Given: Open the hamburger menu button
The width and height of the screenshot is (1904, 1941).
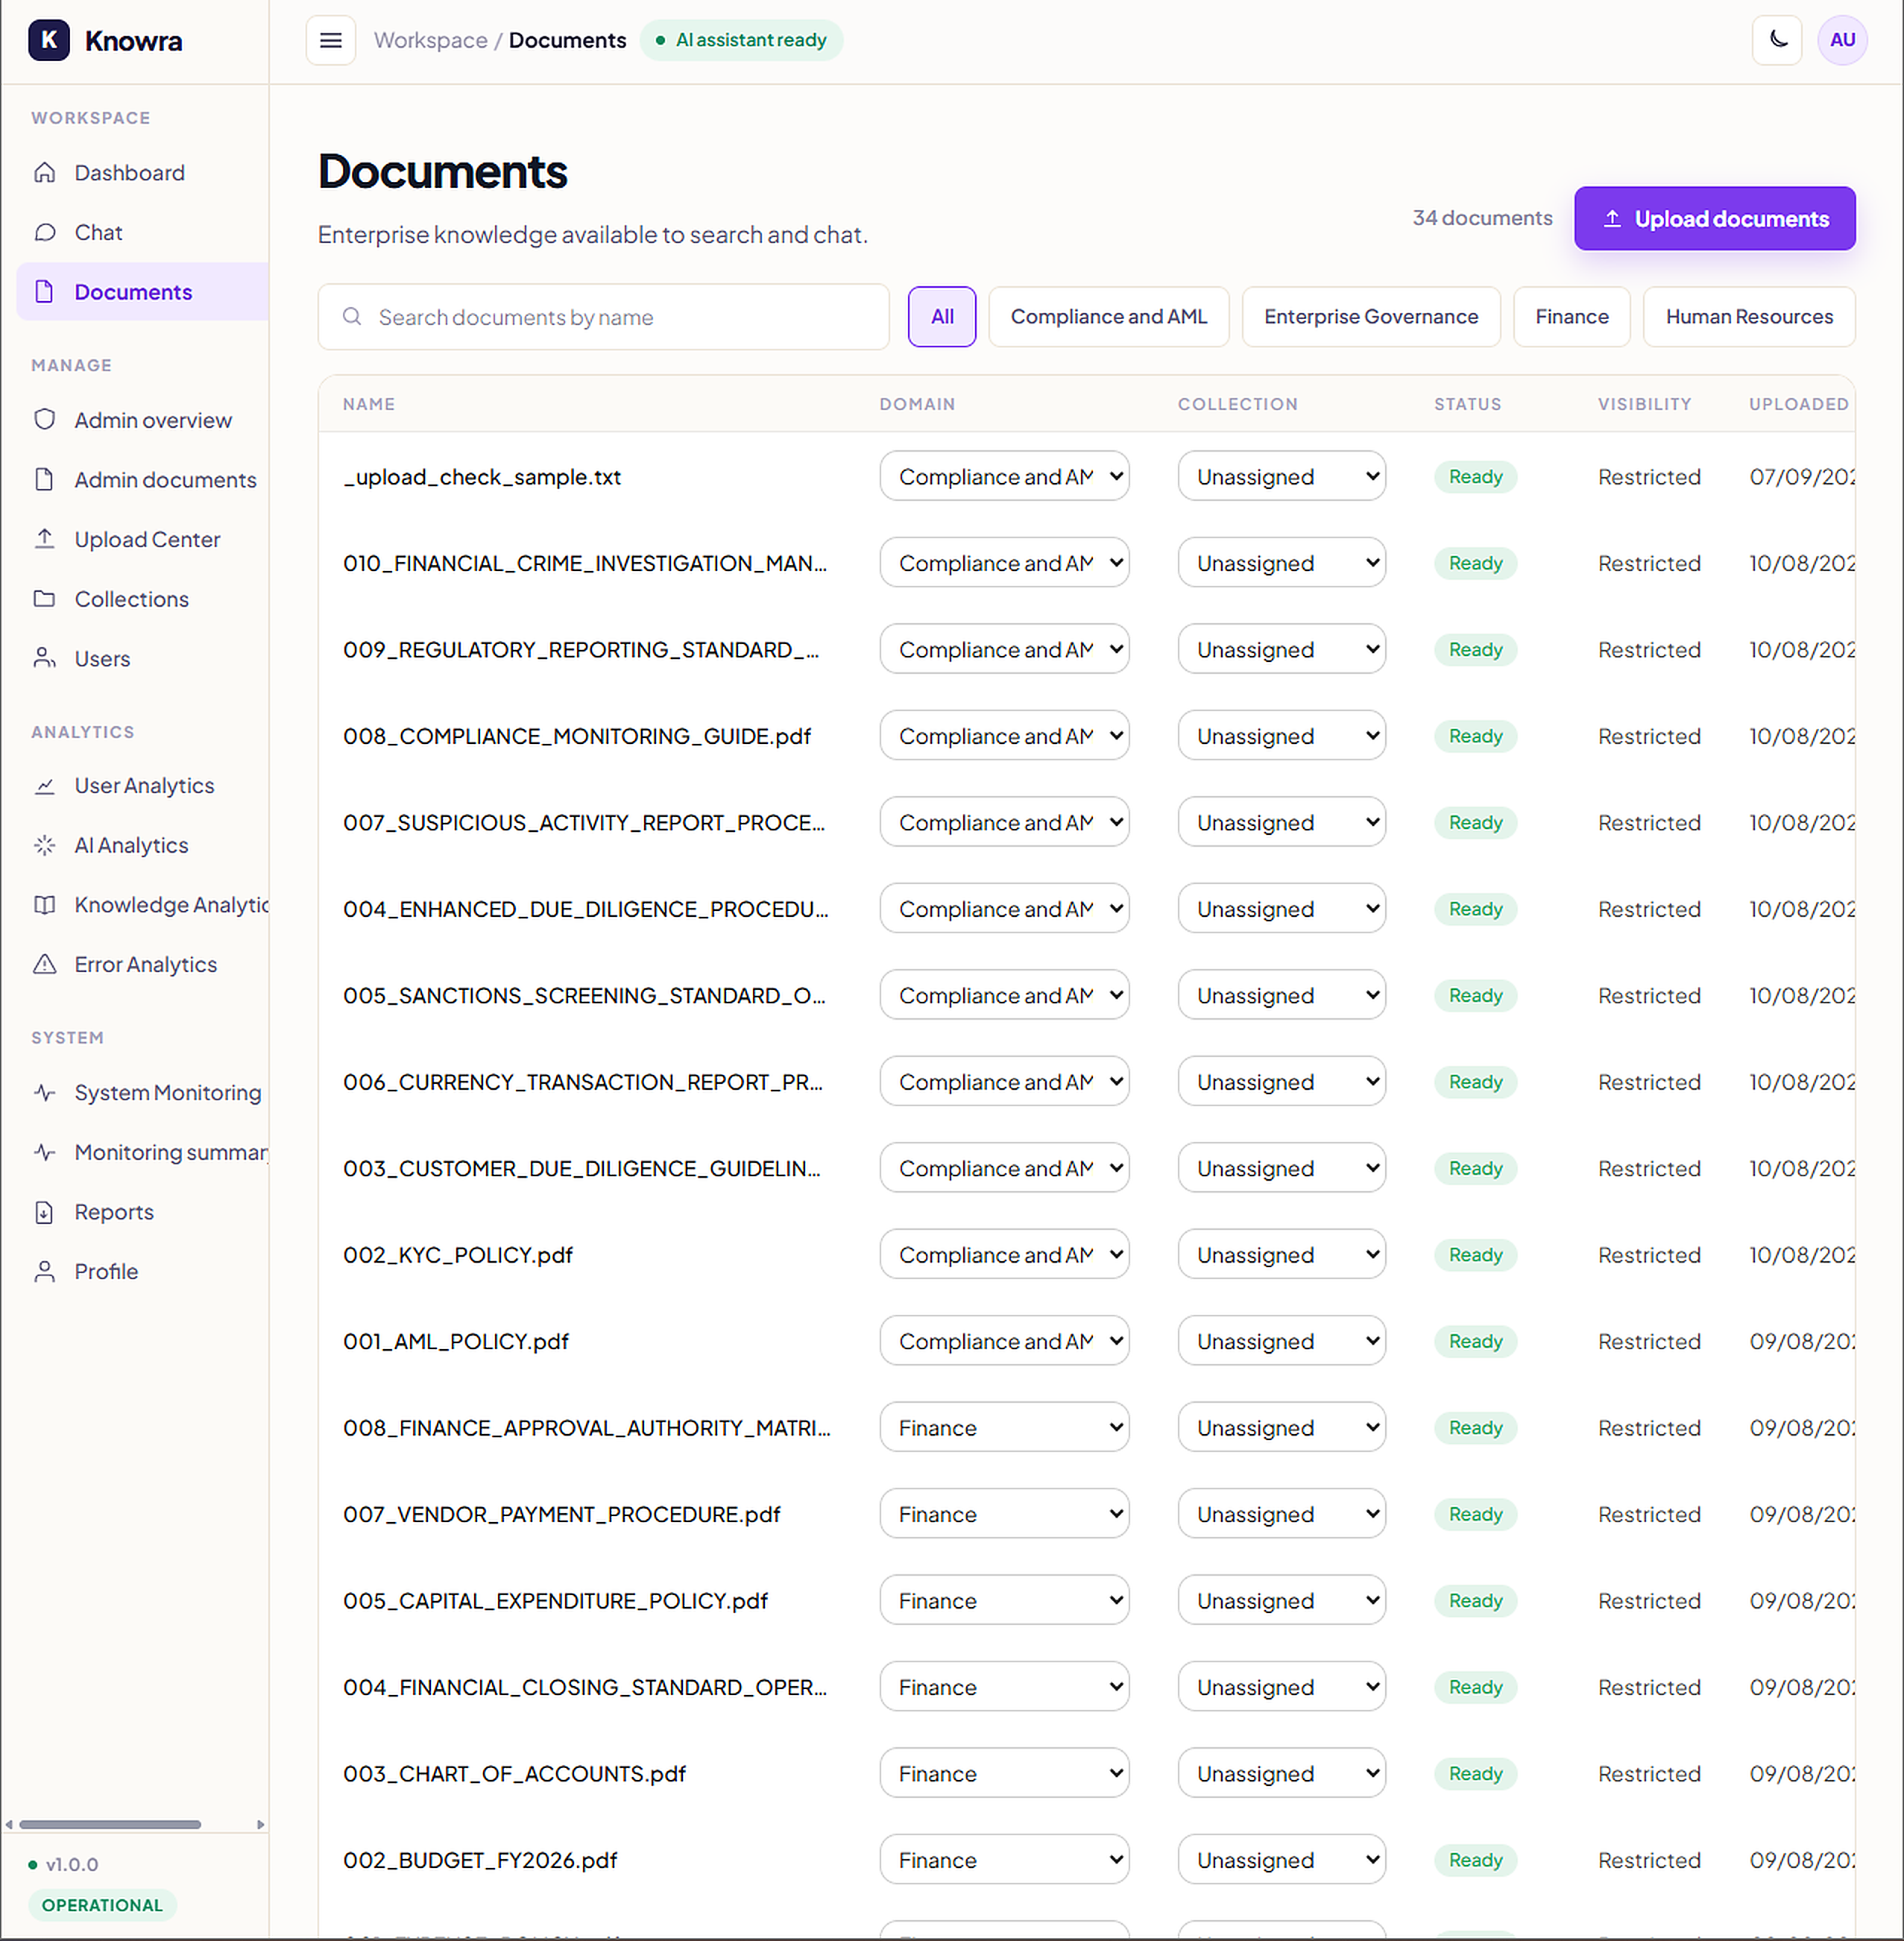Looking at the screenshot, I should (331, 40).
